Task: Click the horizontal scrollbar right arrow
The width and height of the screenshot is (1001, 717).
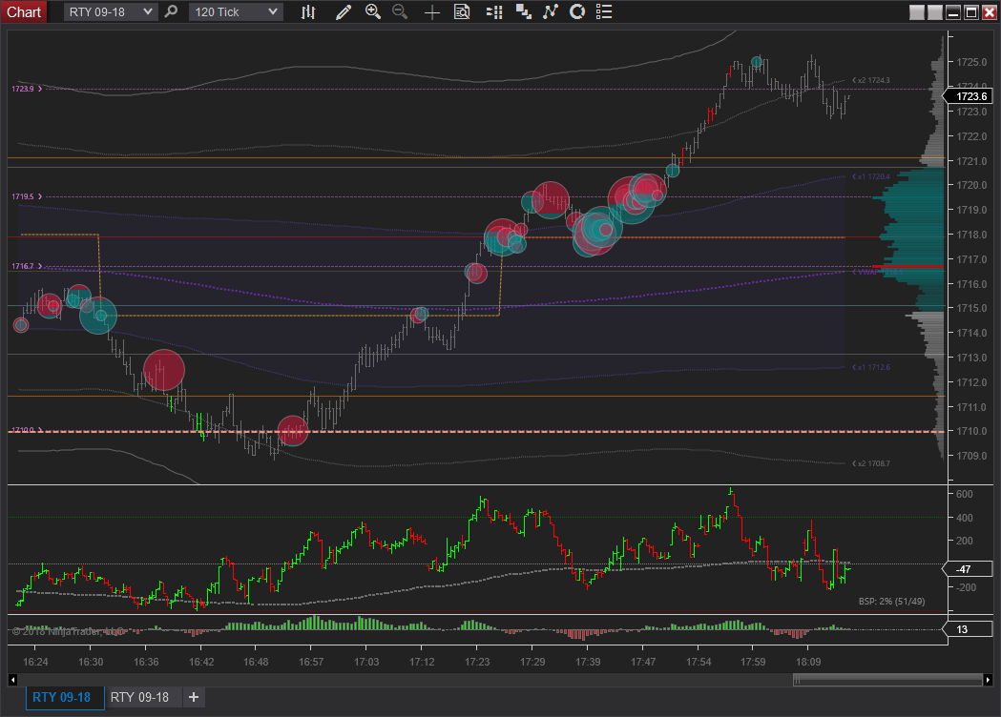Action: (x=988, y=680)
